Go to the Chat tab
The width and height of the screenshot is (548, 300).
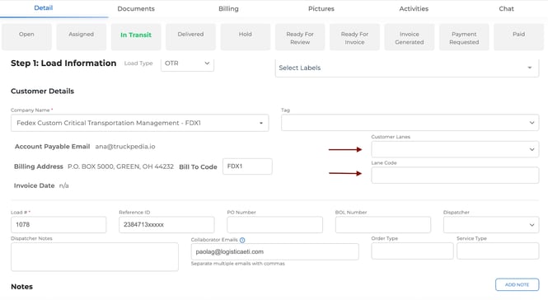coord(506,9)
